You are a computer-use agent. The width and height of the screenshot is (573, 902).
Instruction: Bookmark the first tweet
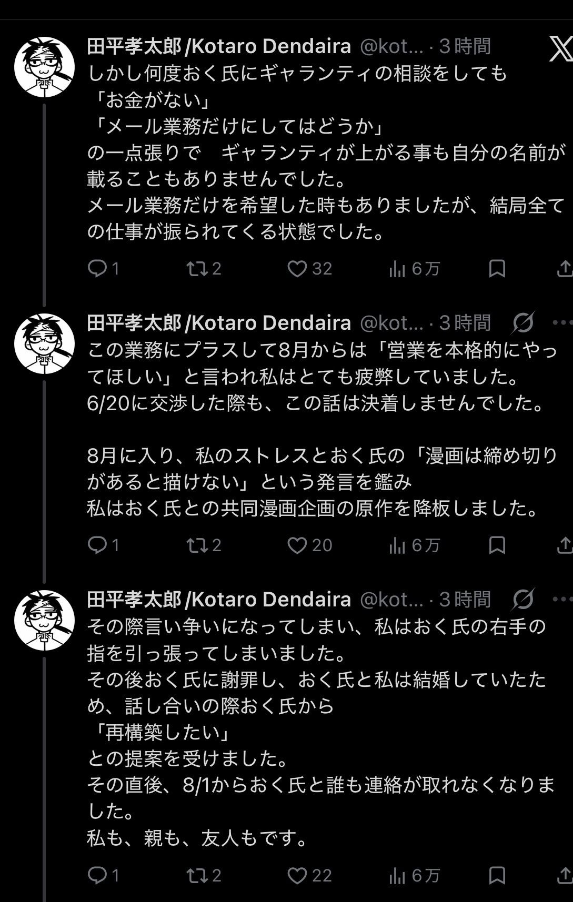tap(497, 269)
